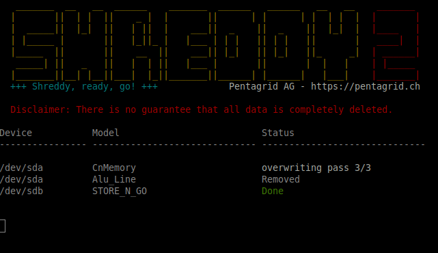Select the Pentagrid AG text
Viewport: 438px width, 253px height.
click(x=262, y=87)
